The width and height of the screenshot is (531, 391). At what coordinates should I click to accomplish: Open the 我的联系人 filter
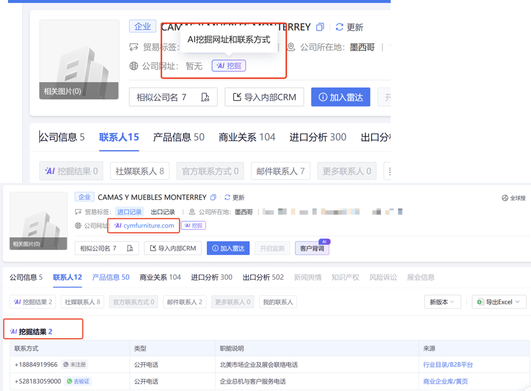(278, 302)
